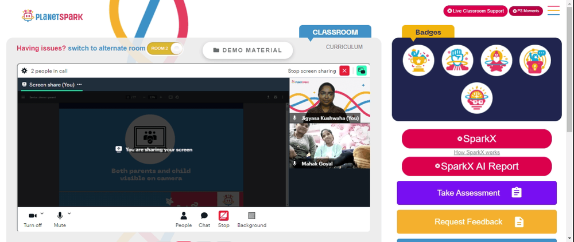Click the 2 people in call text
Viewport: 574px width, 242px height.
pyautogui.click(x=49, y=71)
